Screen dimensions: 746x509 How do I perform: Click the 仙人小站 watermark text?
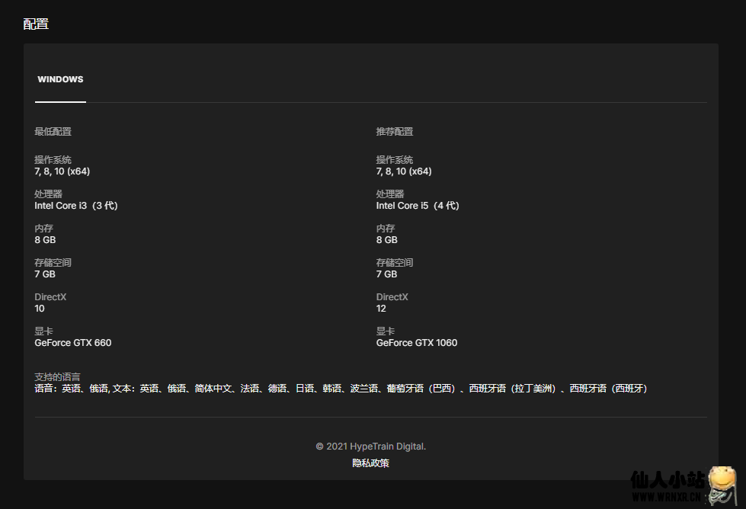coord(667,480)
